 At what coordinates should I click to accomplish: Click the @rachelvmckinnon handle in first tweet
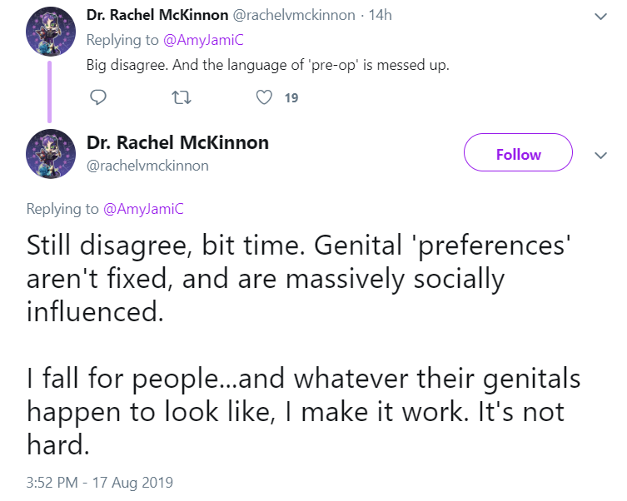(x=293, y=15)
